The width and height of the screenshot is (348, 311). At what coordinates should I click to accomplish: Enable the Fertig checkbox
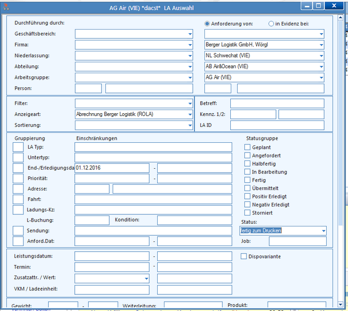pyautogui.click(x=247, y=180)
